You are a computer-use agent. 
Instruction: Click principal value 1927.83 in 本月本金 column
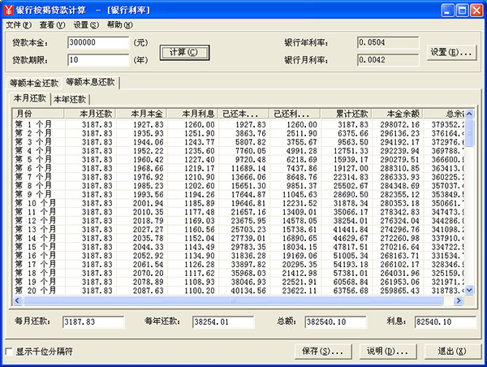point(149,124)
